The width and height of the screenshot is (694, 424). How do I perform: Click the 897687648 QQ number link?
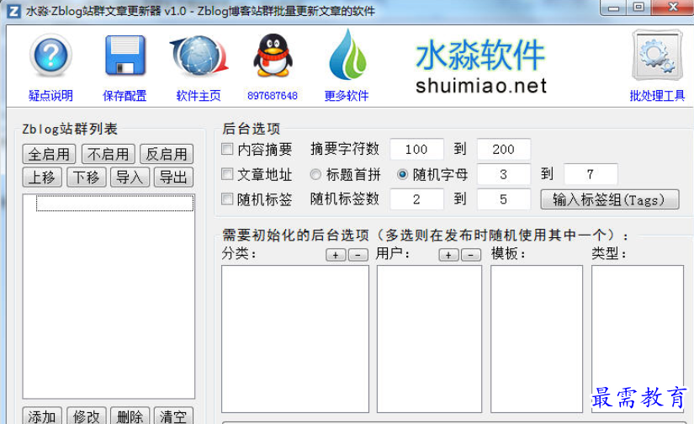273,96
